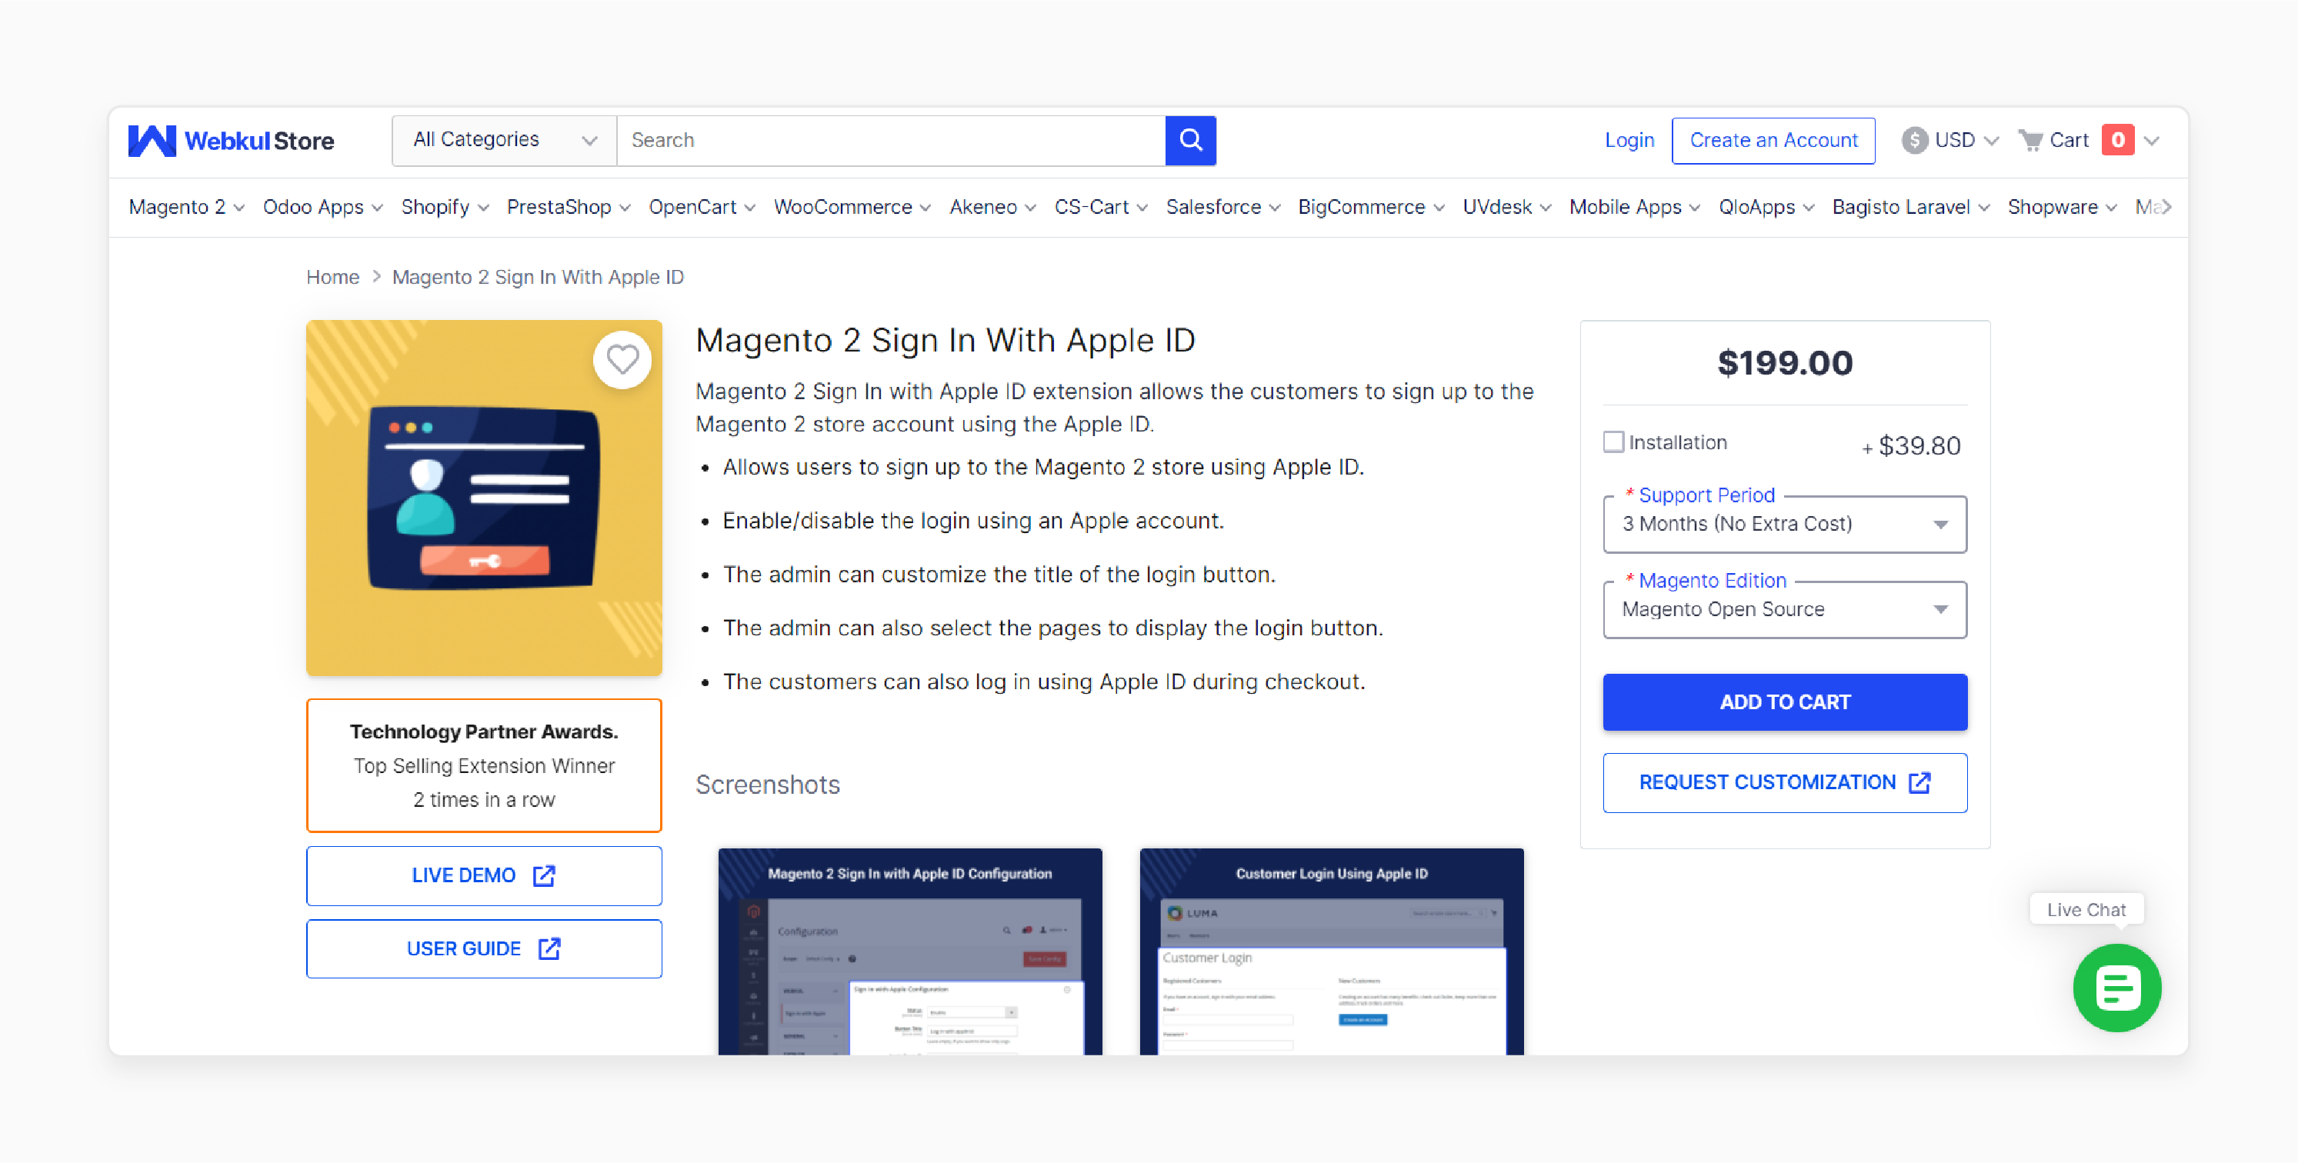This screenshot has width=2298, height=1163.
Task: Click the product image with login illustration
Action: click(483, 498)
